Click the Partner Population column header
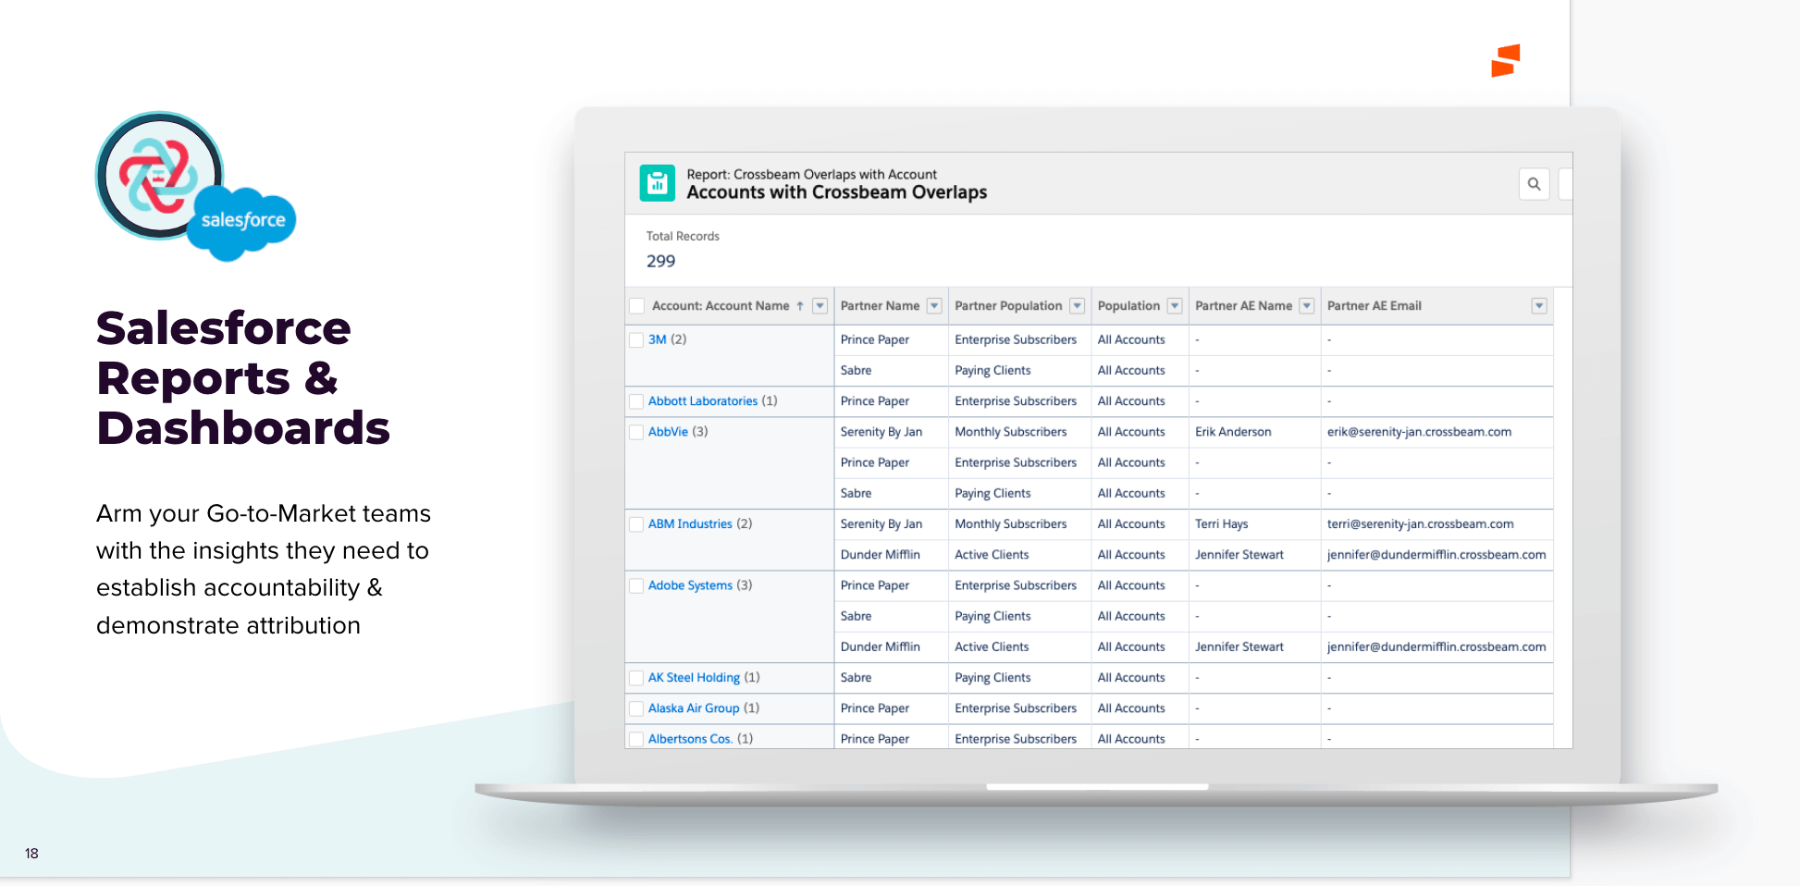 coord(1008,306)
